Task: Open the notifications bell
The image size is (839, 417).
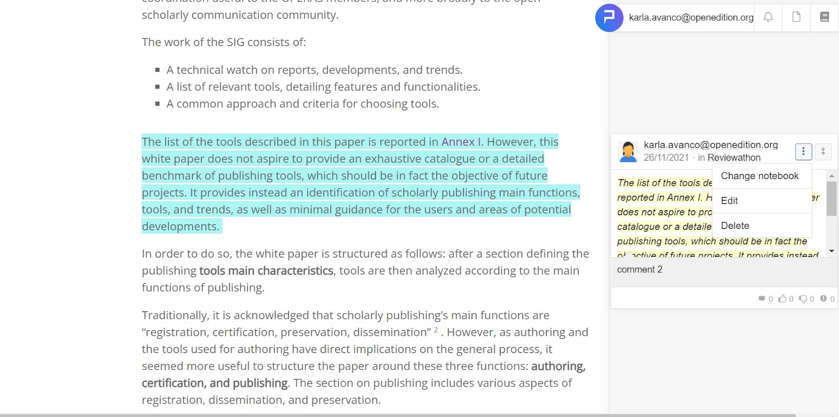Action: click(768, 17)
